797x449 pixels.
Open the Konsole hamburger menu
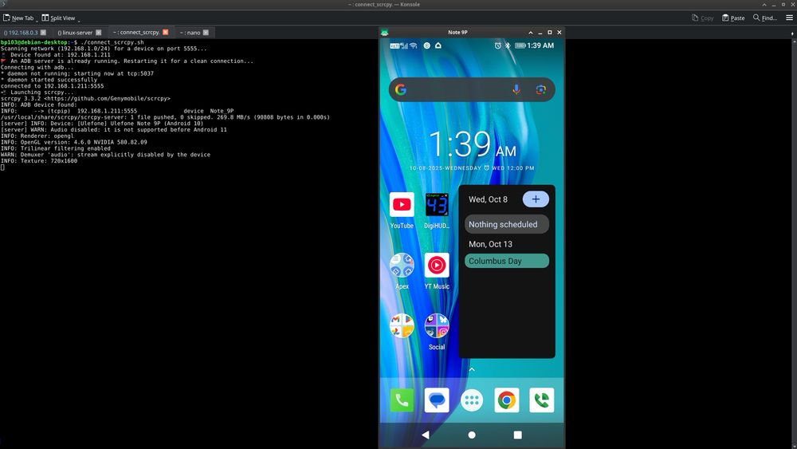pyautogui.click(x=789, y=18)
